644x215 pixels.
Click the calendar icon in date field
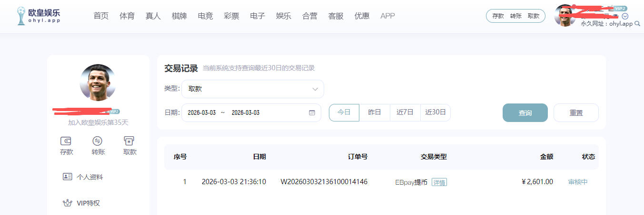tap(312, 113)
